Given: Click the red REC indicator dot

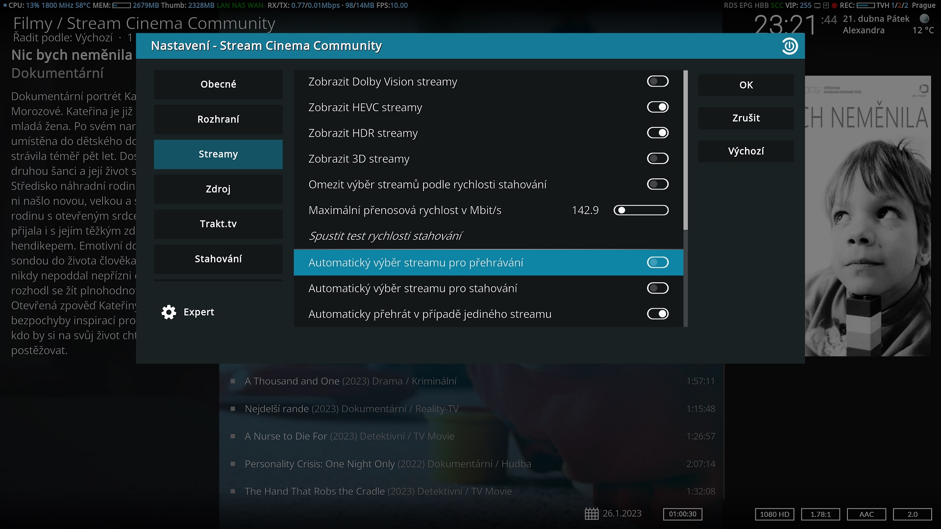Looking at the screenshot, I should pyautogui.click(x=834, y=5).
